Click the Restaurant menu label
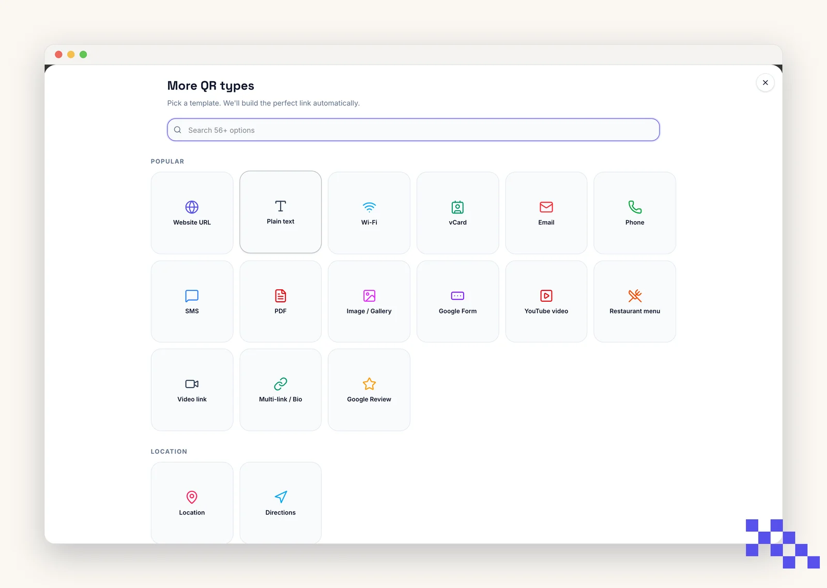 coord(635,311)
